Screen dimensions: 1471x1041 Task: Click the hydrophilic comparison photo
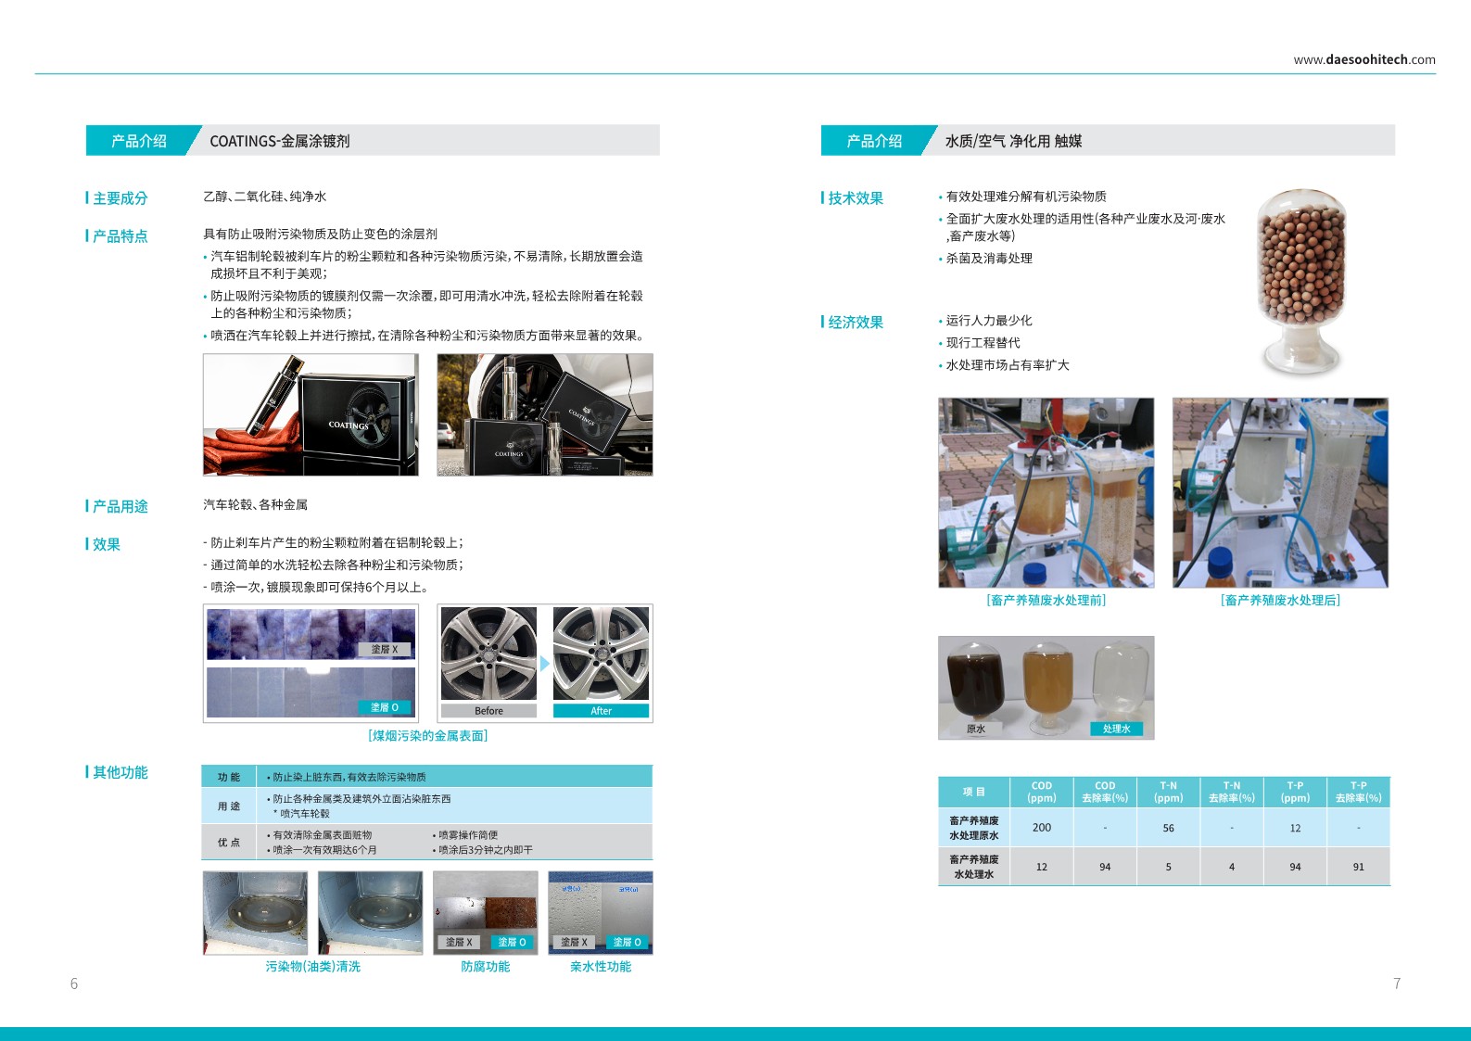[x=601, y=913]
